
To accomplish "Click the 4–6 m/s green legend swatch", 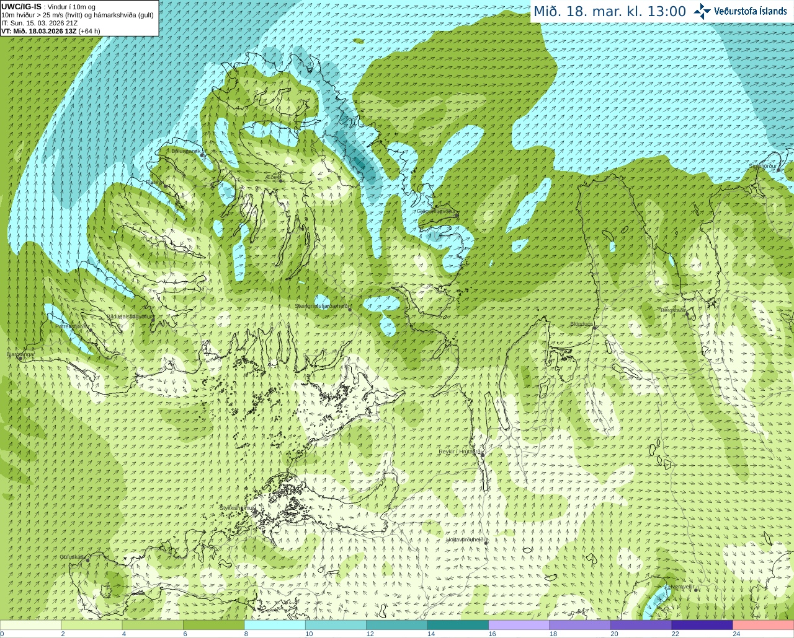I will 153,625.
